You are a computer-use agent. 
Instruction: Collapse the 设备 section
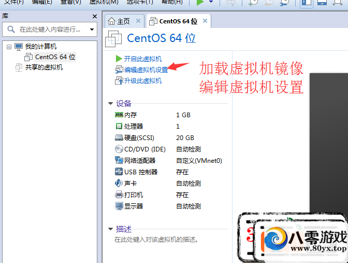pos(110,103)
